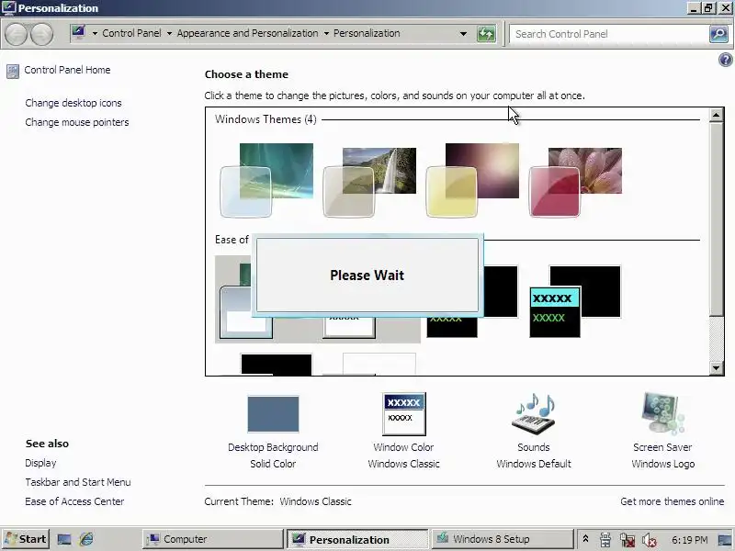Open the address bar root dropdown arrow
Screen dimensions: 735x551
point(95,34)
